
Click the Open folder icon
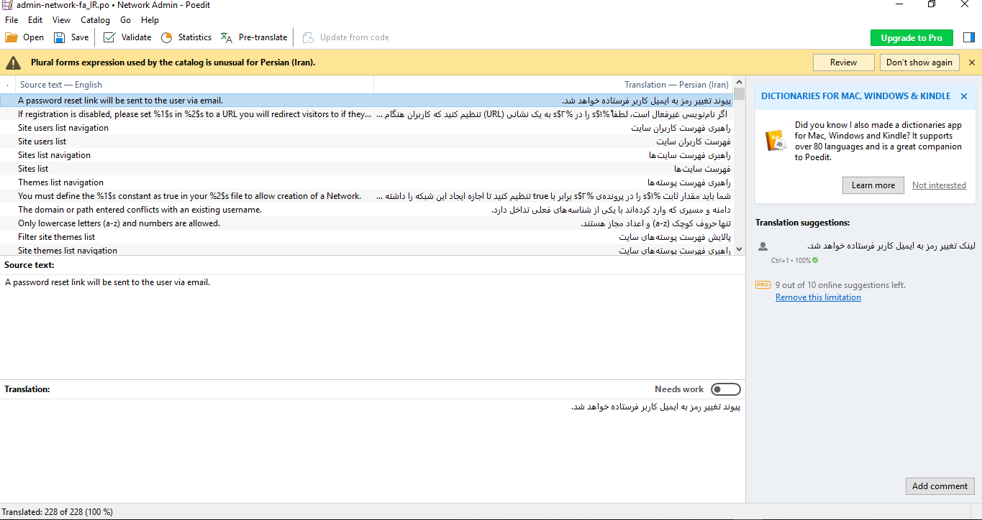[x=12, y=37]
